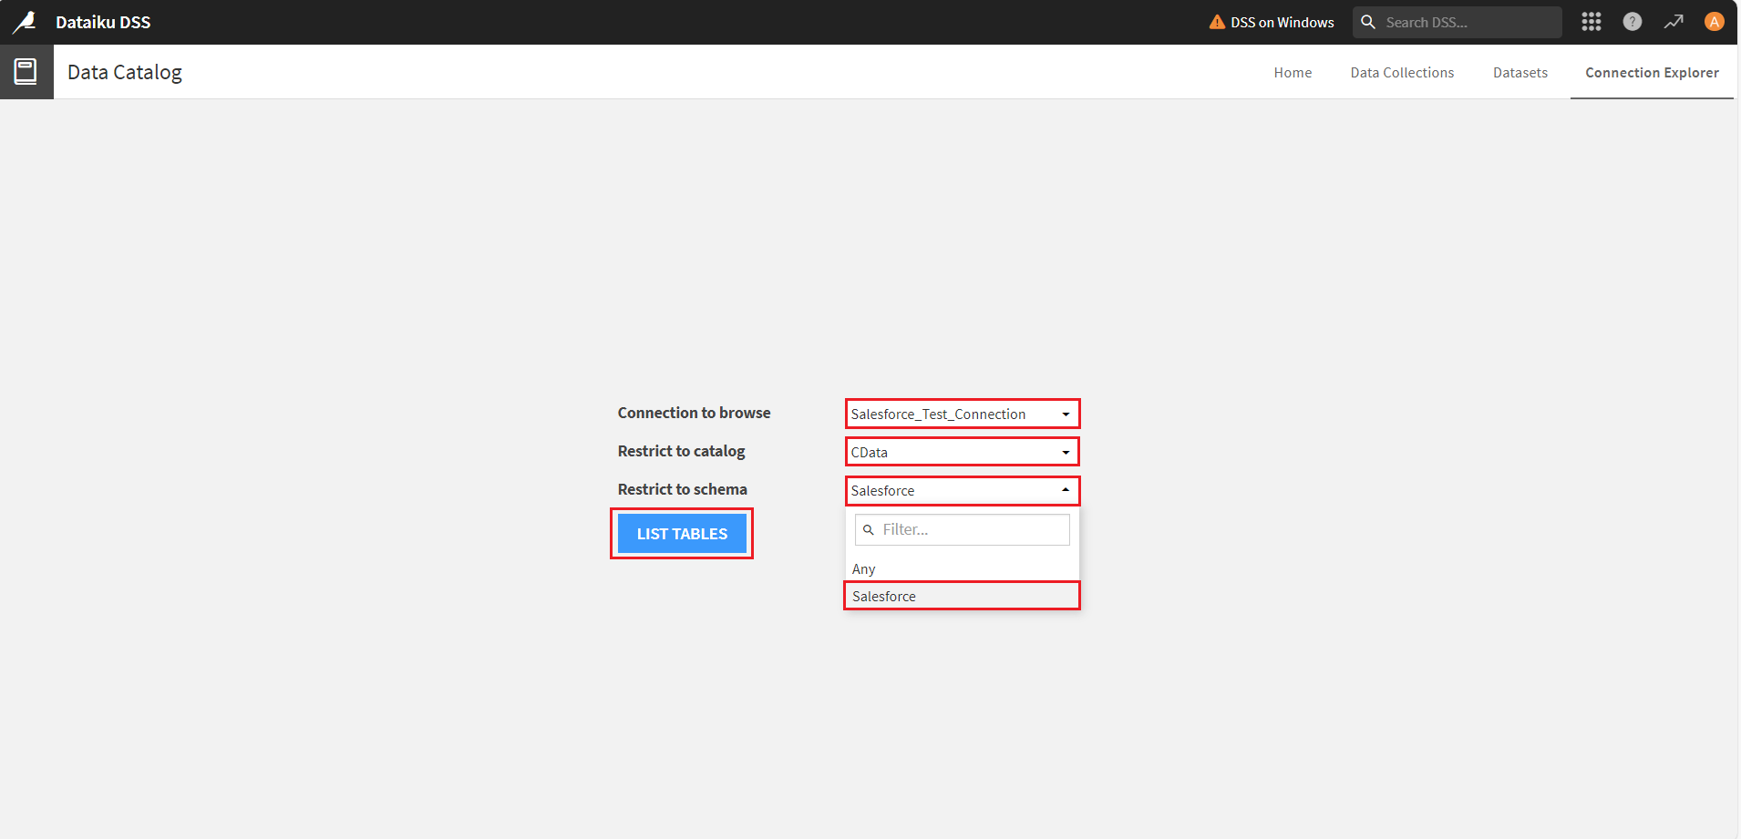The width and height of the screenshot is (1741, 839).
Task: Open the orange user profile avatar
Action: click(x=1714, y=22)
